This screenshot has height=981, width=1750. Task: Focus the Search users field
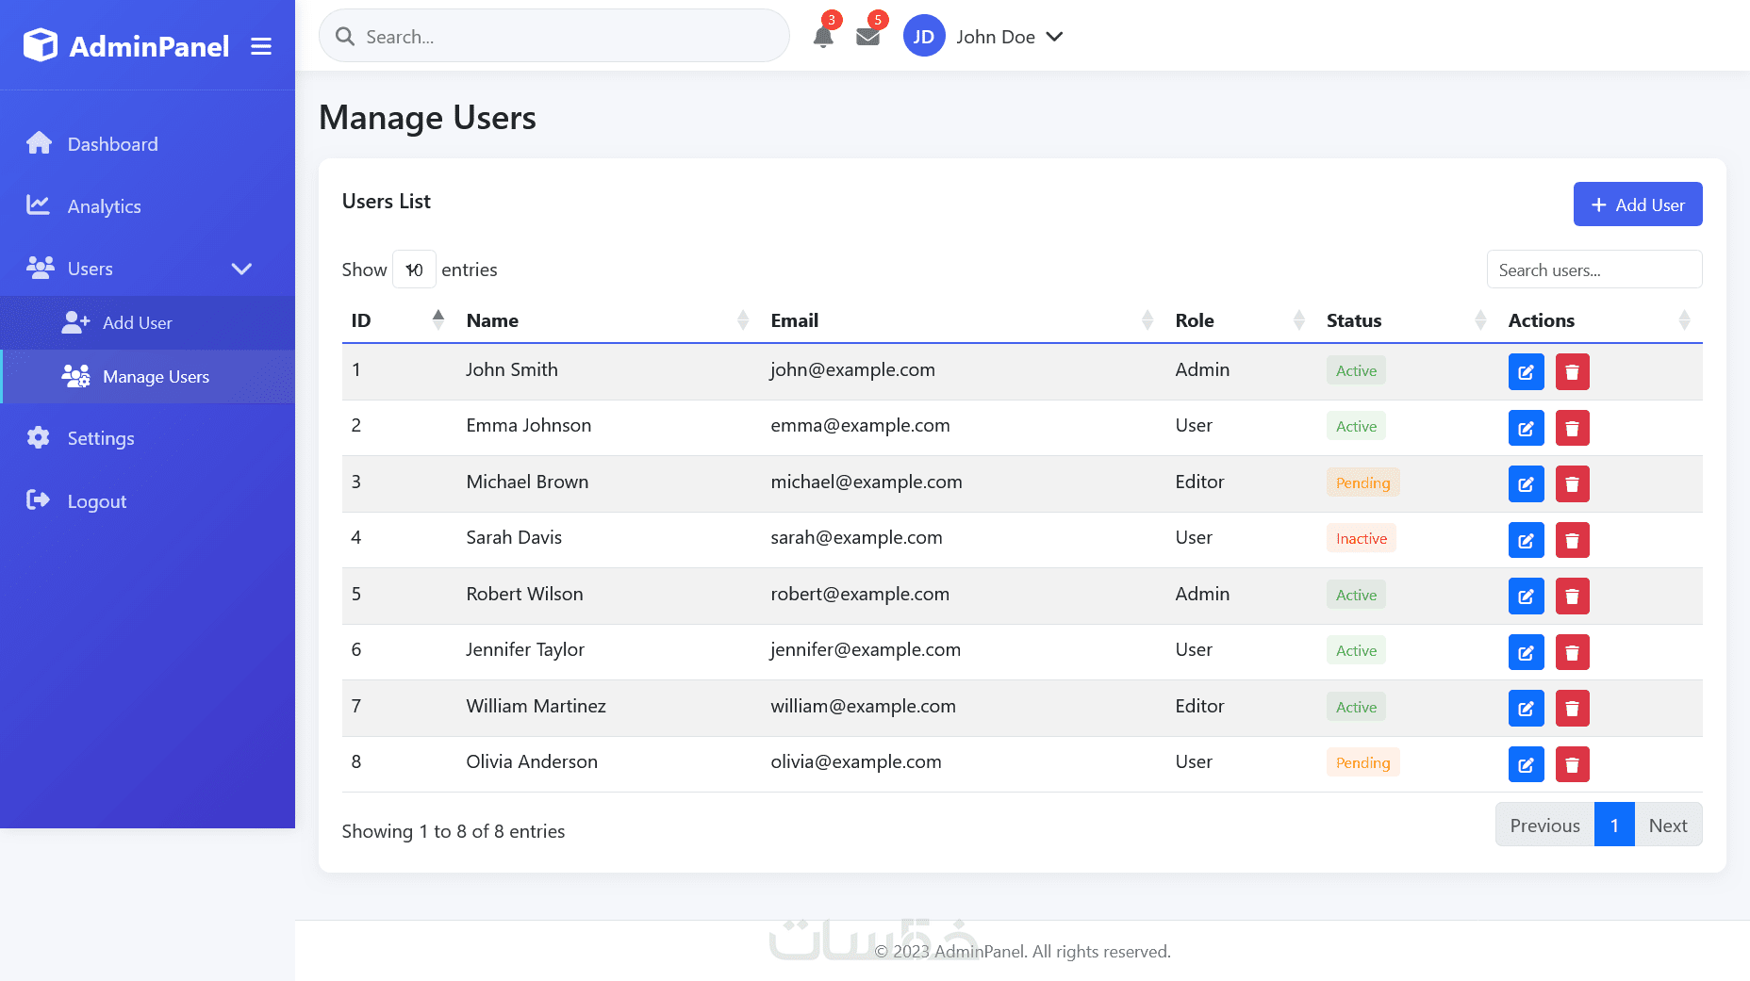click(x=1593, y=270)
